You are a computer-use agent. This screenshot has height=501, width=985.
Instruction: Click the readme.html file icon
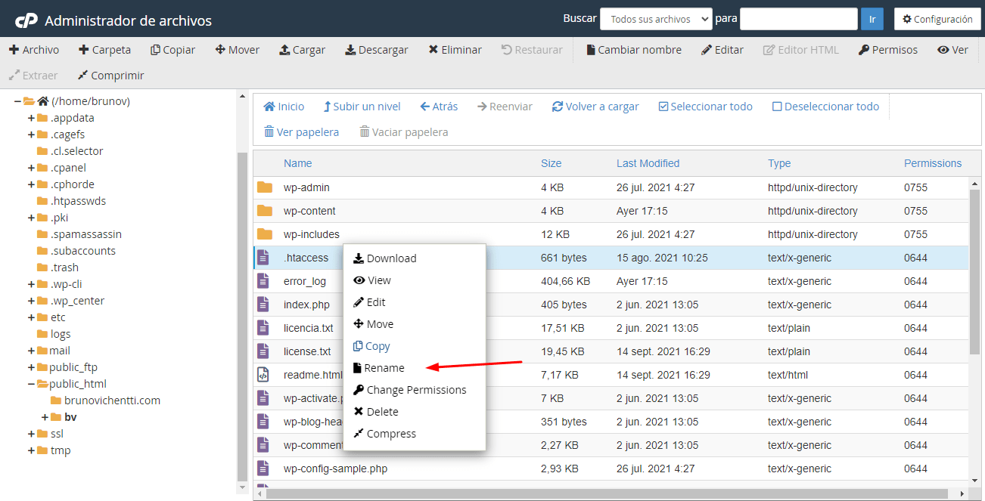(x=263, y=375)
